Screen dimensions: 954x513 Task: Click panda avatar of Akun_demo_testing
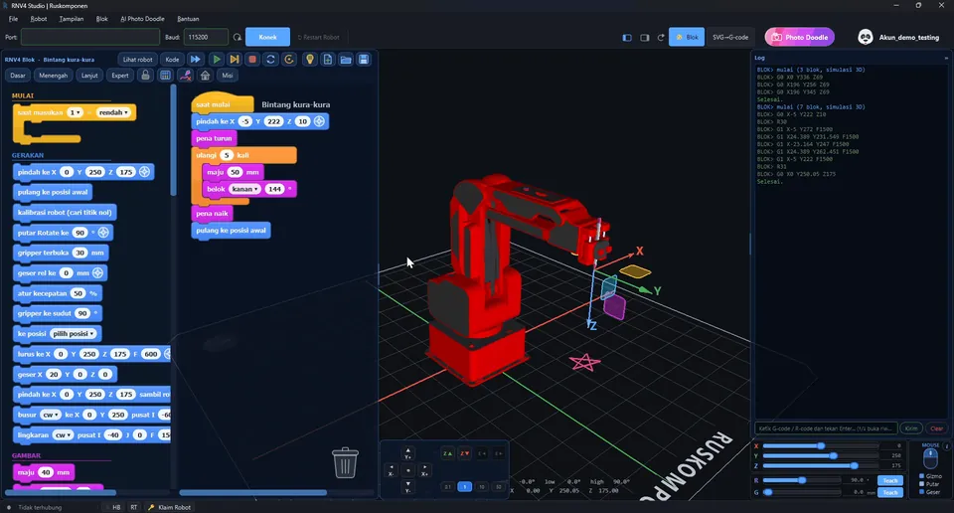pyautogui.click(x=866, y=37)
